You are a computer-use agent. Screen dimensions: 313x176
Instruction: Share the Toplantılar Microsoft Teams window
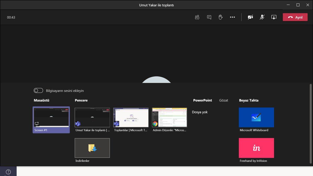coord(131,117)
